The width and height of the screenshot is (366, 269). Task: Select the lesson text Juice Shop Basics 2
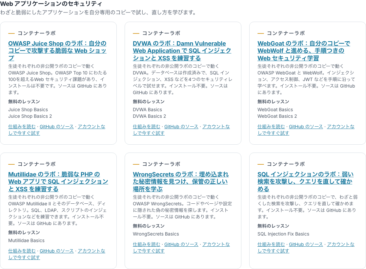tap(30, 116)
